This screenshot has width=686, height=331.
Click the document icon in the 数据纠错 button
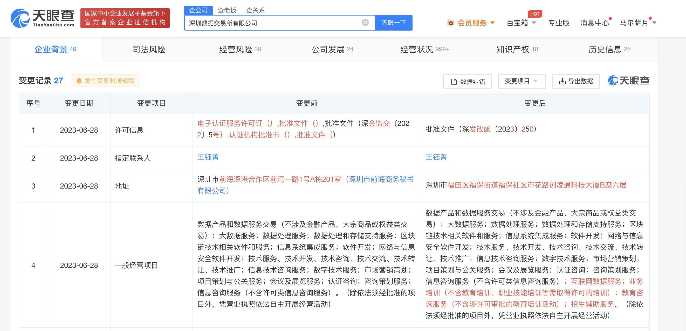454,82
